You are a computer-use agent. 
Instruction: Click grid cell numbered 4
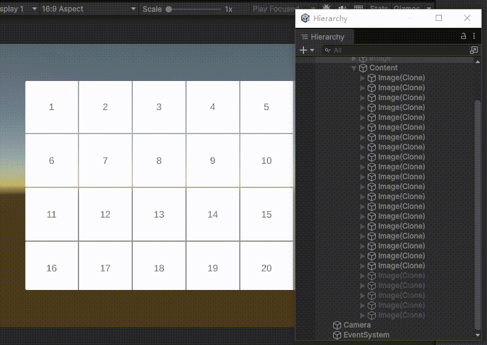(213, 107)
